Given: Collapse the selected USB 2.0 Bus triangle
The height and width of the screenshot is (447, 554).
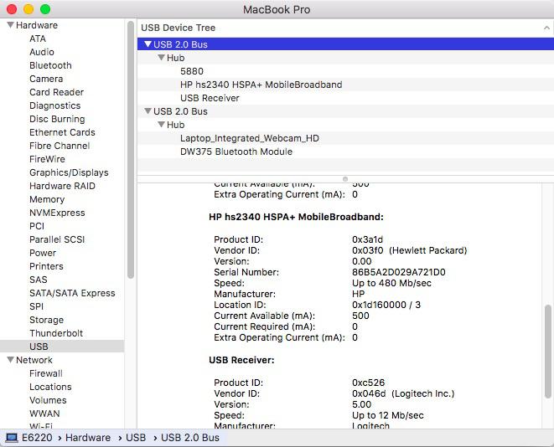Looking at the screenshot, I should point(148,44).
